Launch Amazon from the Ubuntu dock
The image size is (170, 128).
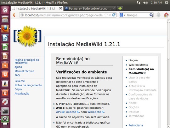5,83
